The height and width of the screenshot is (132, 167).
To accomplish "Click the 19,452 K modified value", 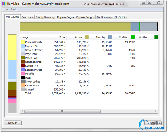I will tap(130, 42).
